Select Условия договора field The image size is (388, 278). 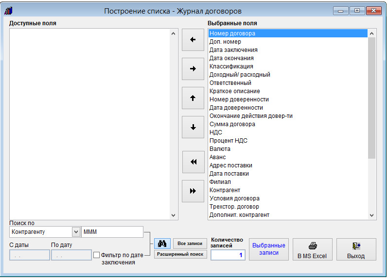point(288,198)
